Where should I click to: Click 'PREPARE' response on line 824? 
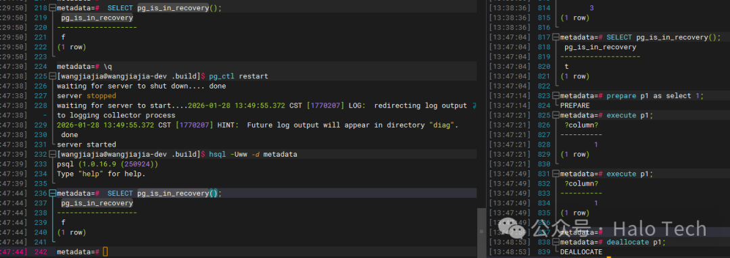click(x=575, y=105)
